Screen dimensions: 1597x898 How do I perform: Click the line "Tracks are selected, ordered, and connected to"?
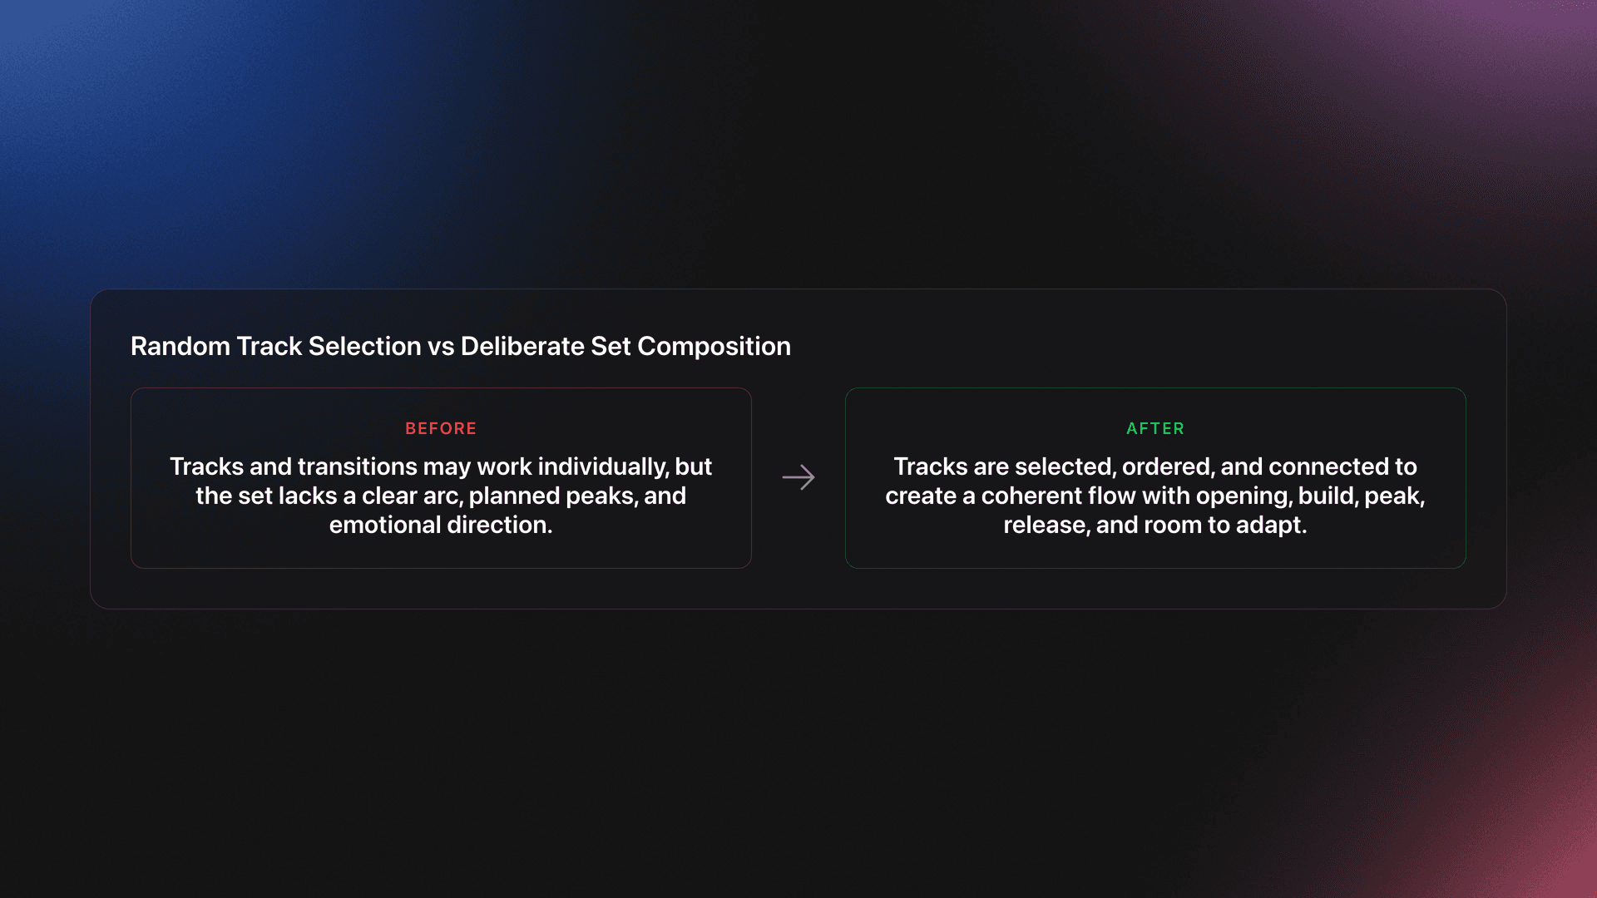[x=1154, y=466]
